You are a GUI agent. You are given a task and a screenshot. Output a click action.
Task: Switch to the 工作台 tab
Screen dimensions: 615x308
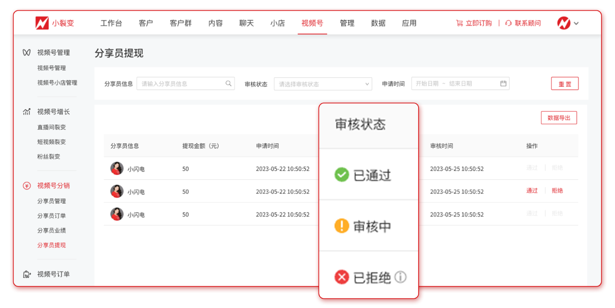[x=111, y=23]
